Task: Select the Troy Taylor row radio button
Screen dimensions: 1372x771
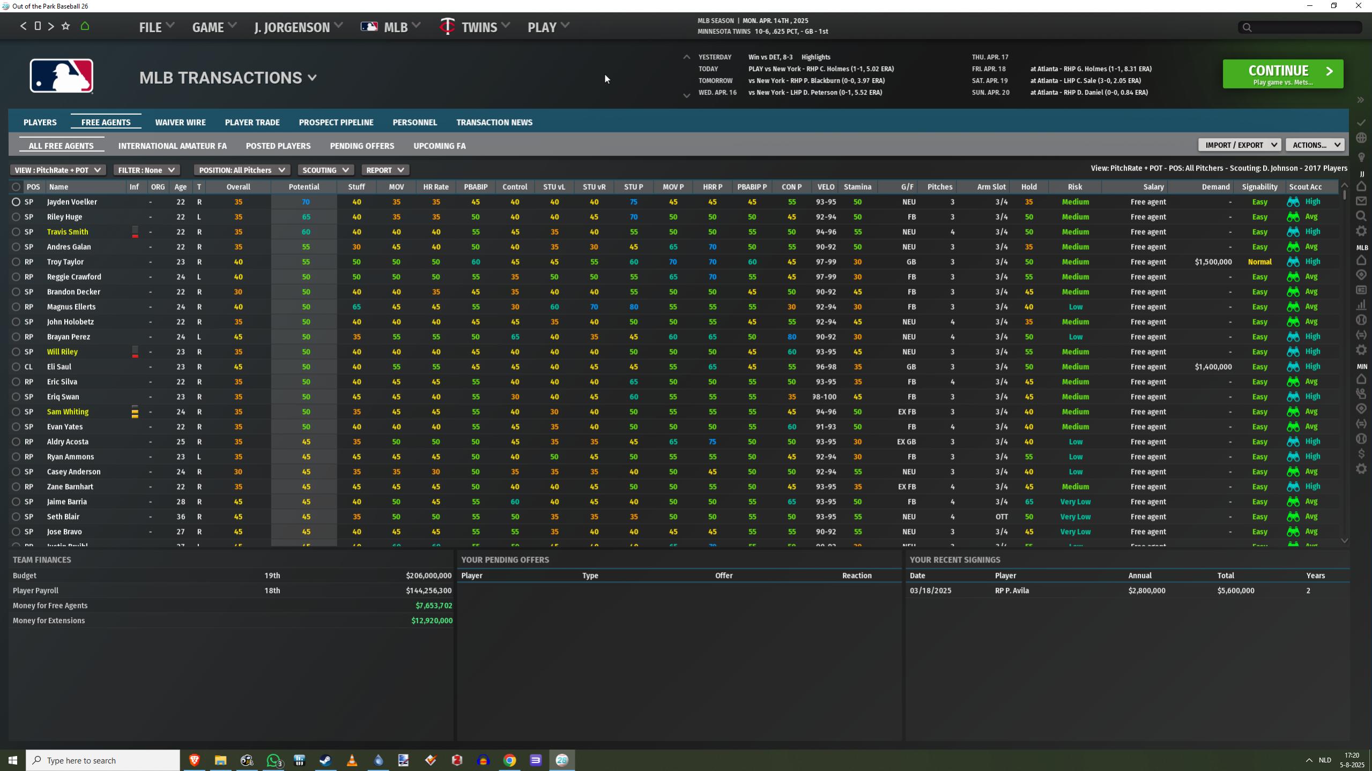Action: (x=16, y=262)
